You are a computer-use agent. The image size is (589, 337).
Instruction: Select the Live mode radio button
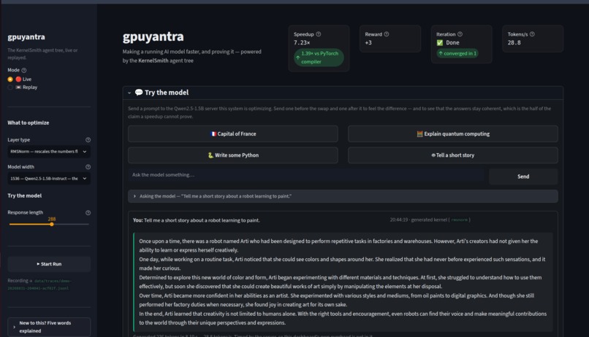coord(10,79)
